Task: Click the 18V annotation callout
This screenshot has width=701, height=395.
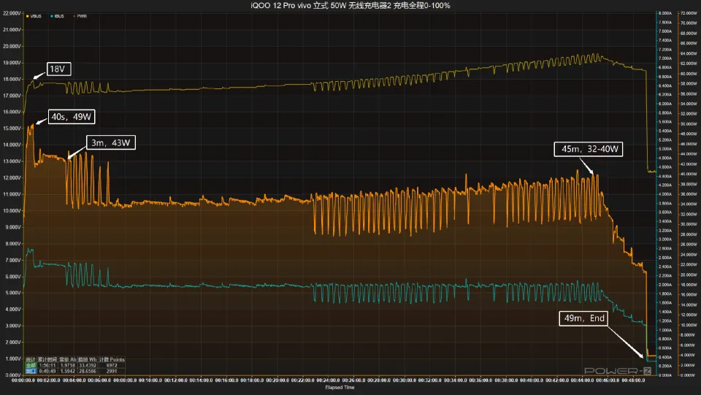Action: click(58, 69)
